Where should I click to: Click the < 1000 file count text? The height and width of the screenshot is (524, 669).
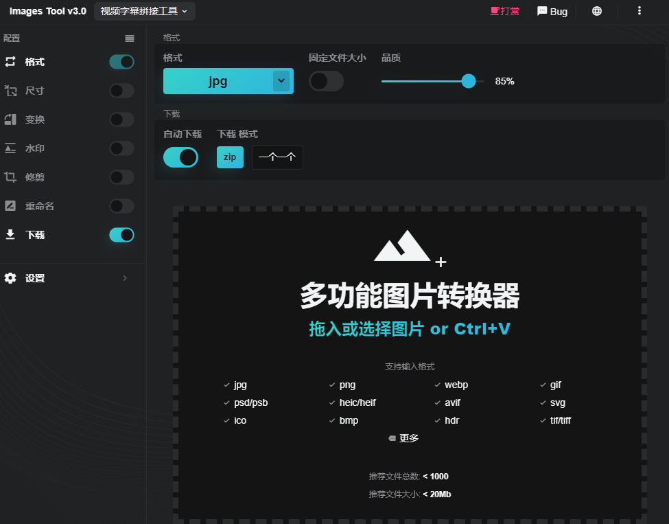436,476
